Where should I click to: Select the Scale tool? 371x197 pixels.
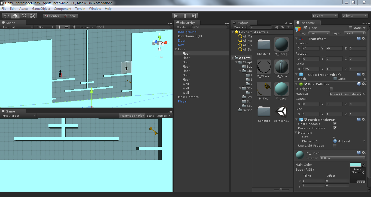[x=33, y=16]
